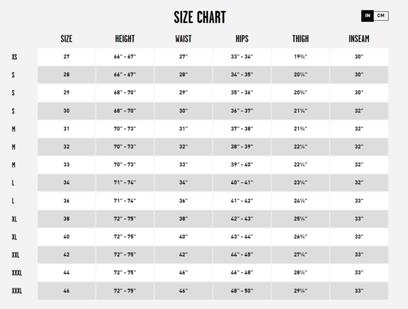The height and width of the screenshot is (309, 408).
Task: Click the 48" - 50" hips cell
Action: pyautogui.click(x=242, y=291)
